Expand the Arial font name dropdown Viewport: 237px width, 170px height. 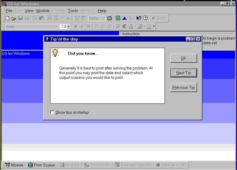57,27
